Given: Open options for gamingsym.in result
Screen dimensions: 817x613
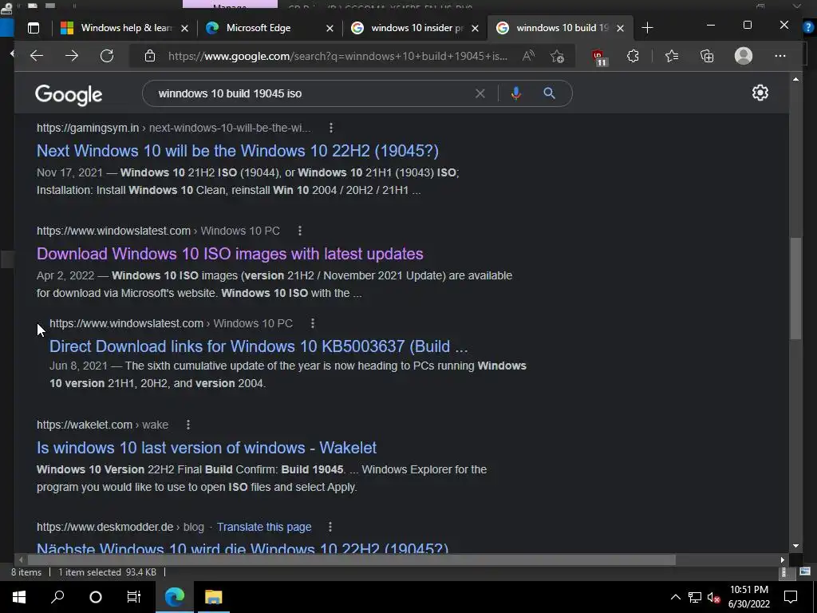Looking at the screenshot, I should (331, 128).
